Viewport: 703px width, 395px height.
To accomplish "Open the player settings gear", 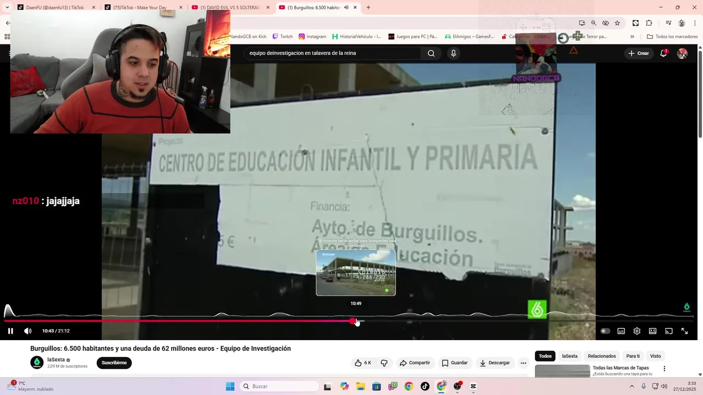I will click(x=637, y=331).
